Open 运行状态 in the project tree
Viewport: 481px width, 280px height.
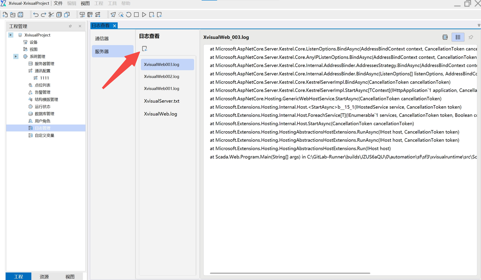(x=42, y=106)
